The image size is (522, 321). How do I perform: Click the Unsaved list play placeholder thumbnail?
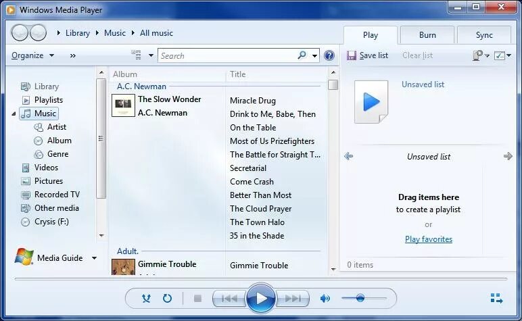(x=371, y=102)
